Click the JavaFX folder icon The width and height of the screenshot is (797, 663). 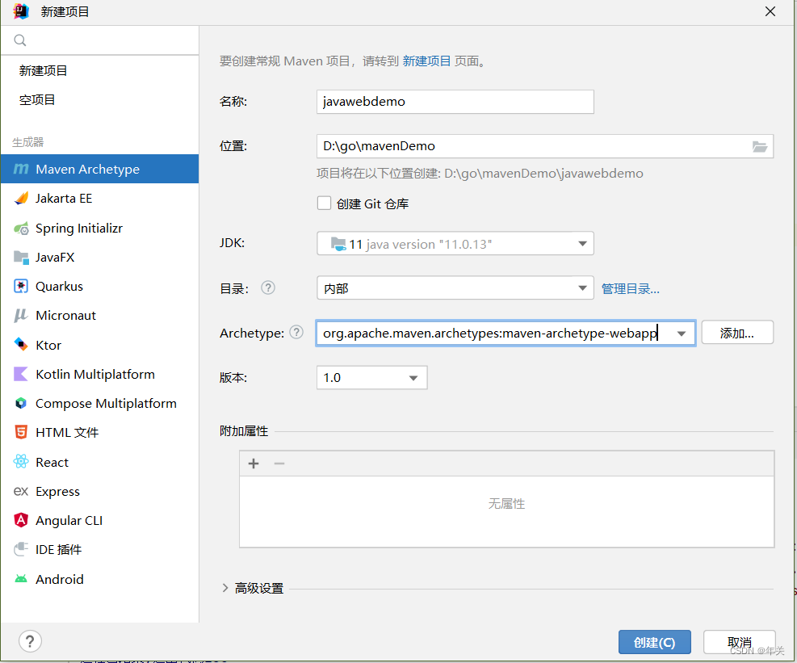[x=21, y=258]
